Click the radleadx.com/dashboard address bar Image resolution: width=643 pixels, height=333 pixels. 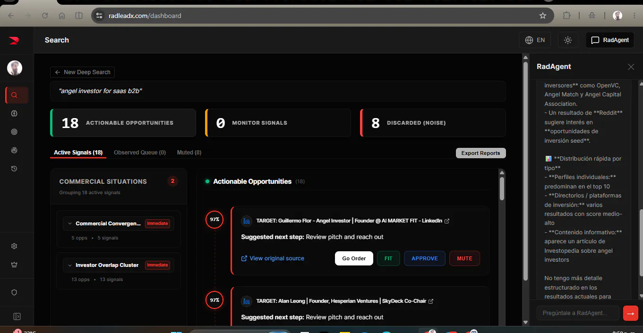pyautogui.click(x=322, y=16)
